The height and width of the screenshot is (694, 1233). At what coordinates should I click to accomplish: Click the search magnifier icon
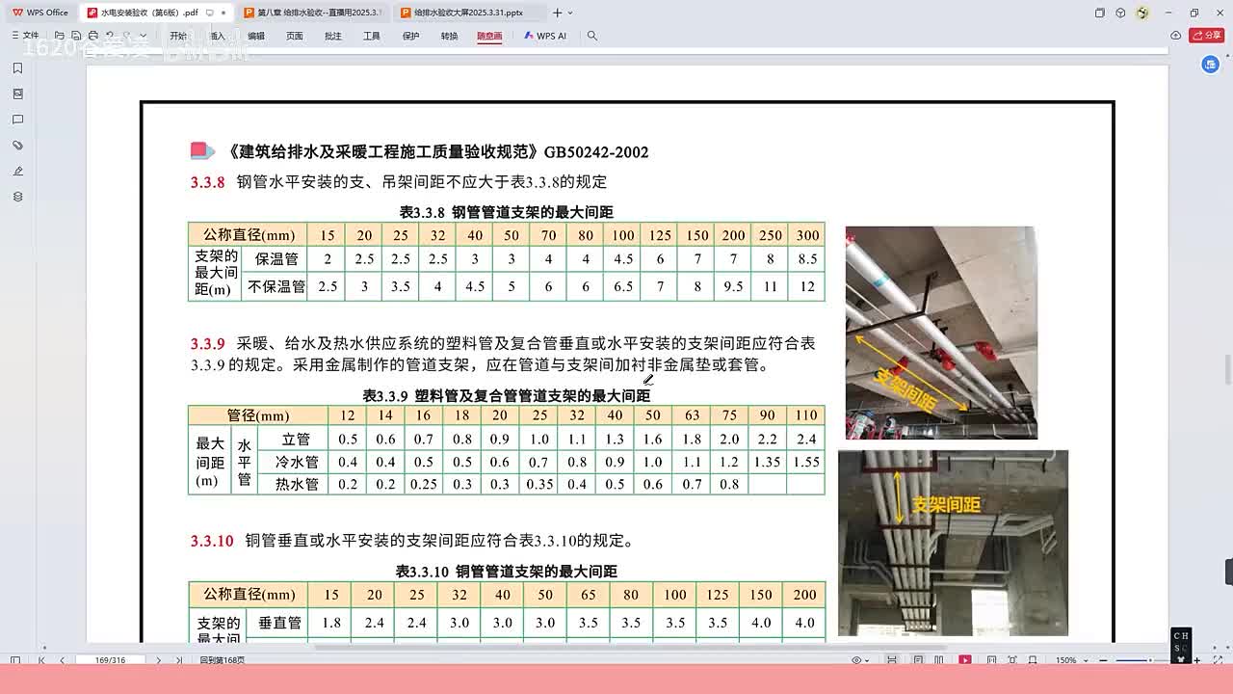tap(592, 36)
